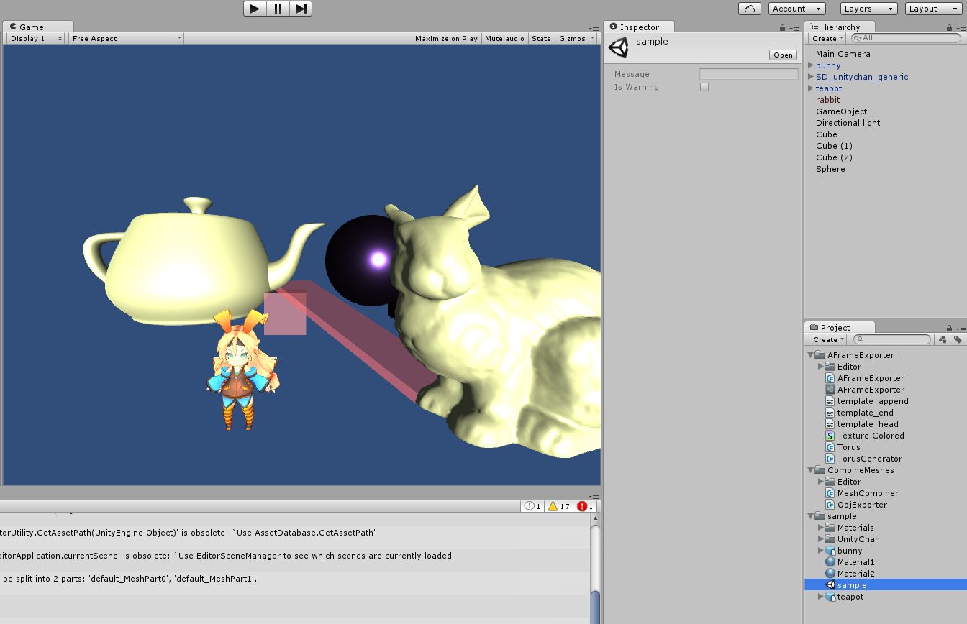Toggle info messages filter in Console
This screenshot has height=624, width=967.
[532, 506]
